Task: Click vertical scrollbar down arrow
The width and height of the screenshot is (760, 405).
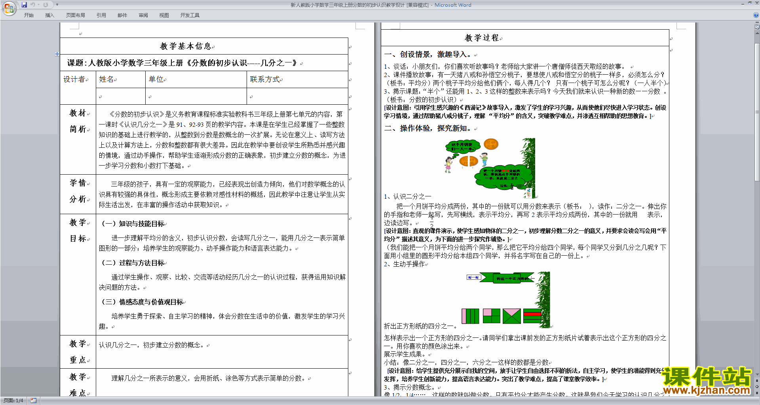Action: [757, 375]
